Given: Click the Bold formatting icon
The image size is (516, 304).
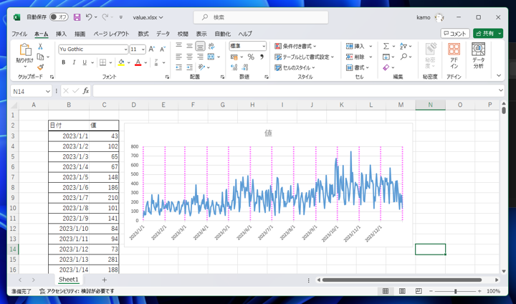Looking at the screenshot, I should coord(63,63).
